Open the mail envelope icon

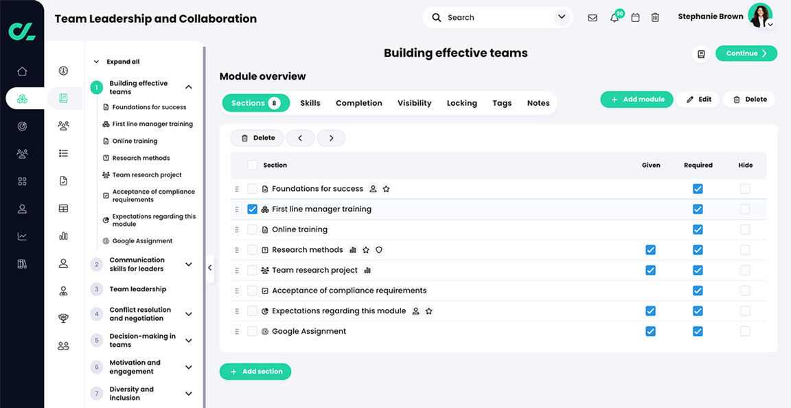click(592, 17)
